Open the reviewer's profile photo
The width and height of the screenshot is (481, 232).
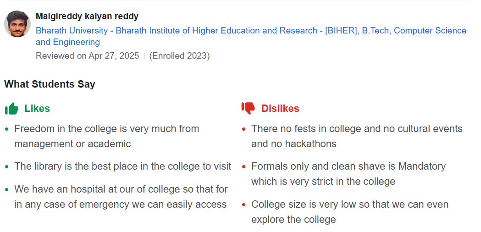[17, 24]
